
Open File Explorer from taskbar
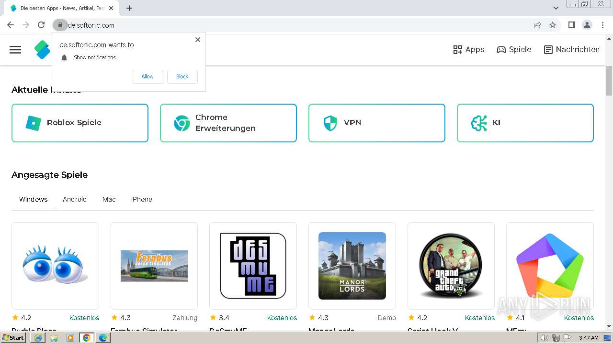pos(54,338)
